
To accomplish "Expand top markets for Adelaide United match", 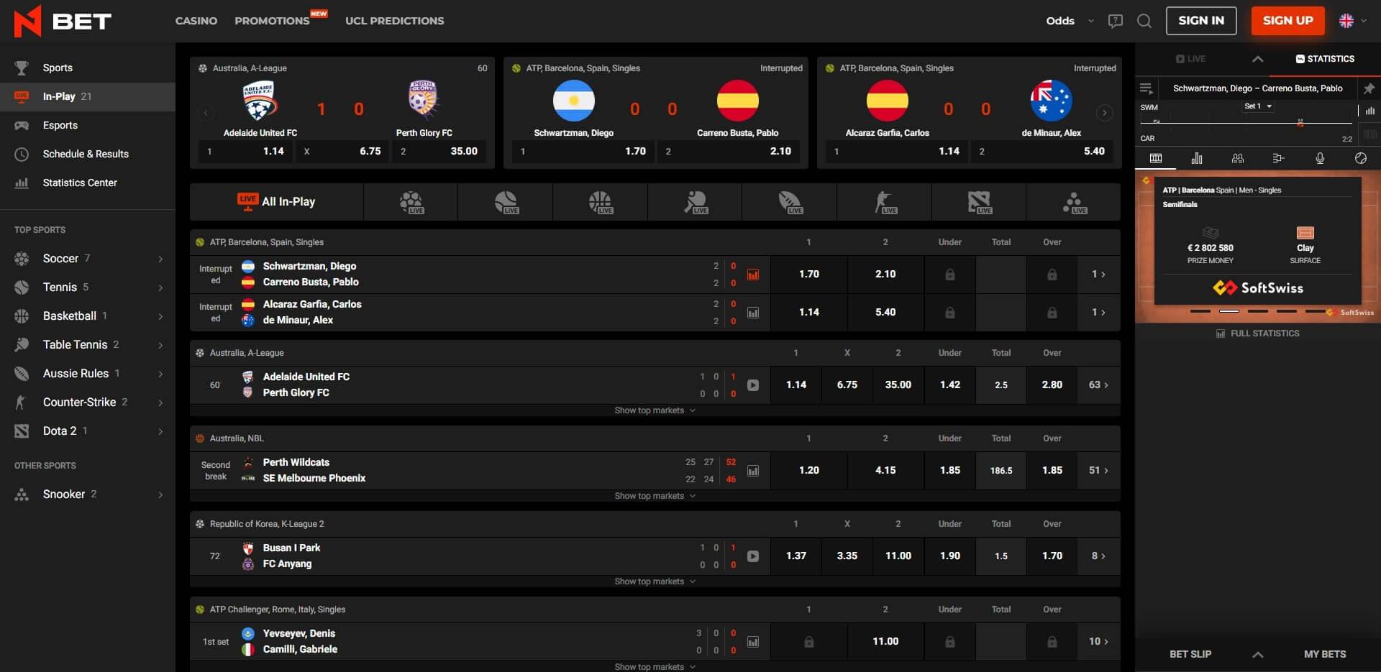I will 655,410.
